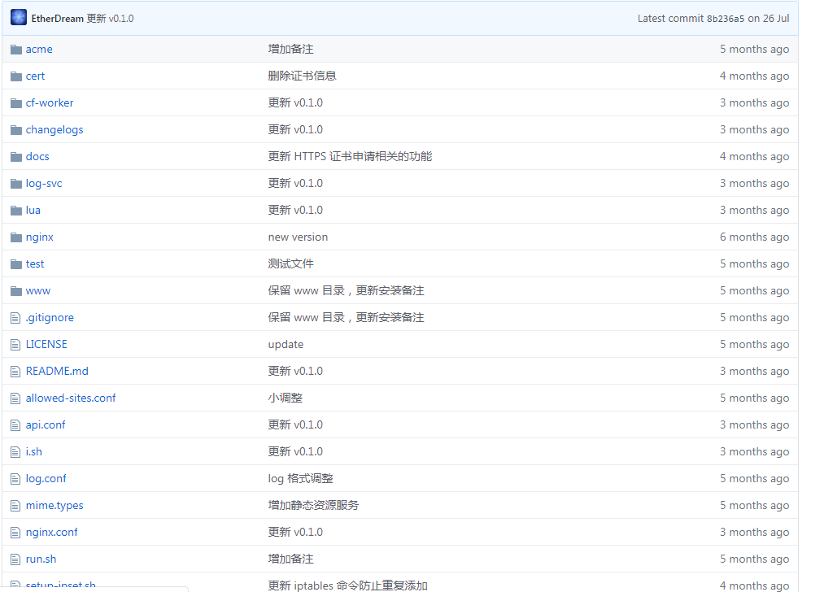Click the folder icon beside cert
Viewport: 837px width, 592px height.
15,76
